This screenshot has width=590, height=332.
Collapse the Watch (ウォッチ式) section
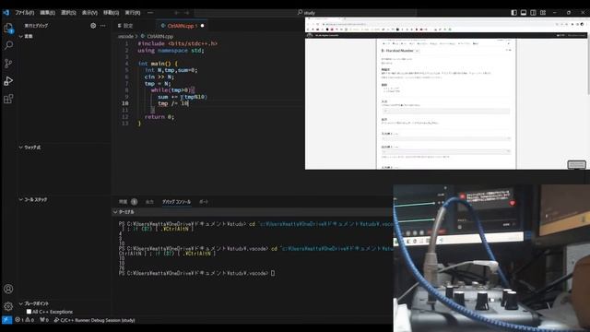tap(20, 148)
